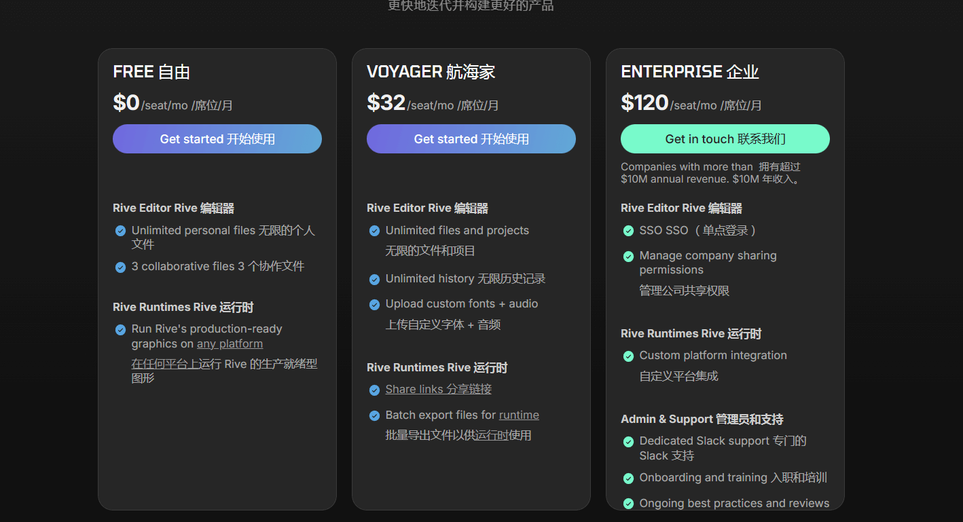Image resolution: width=963 pixels, height=522 pixels.
Task: Click green checkmark beside SSO
Action: 628,231
